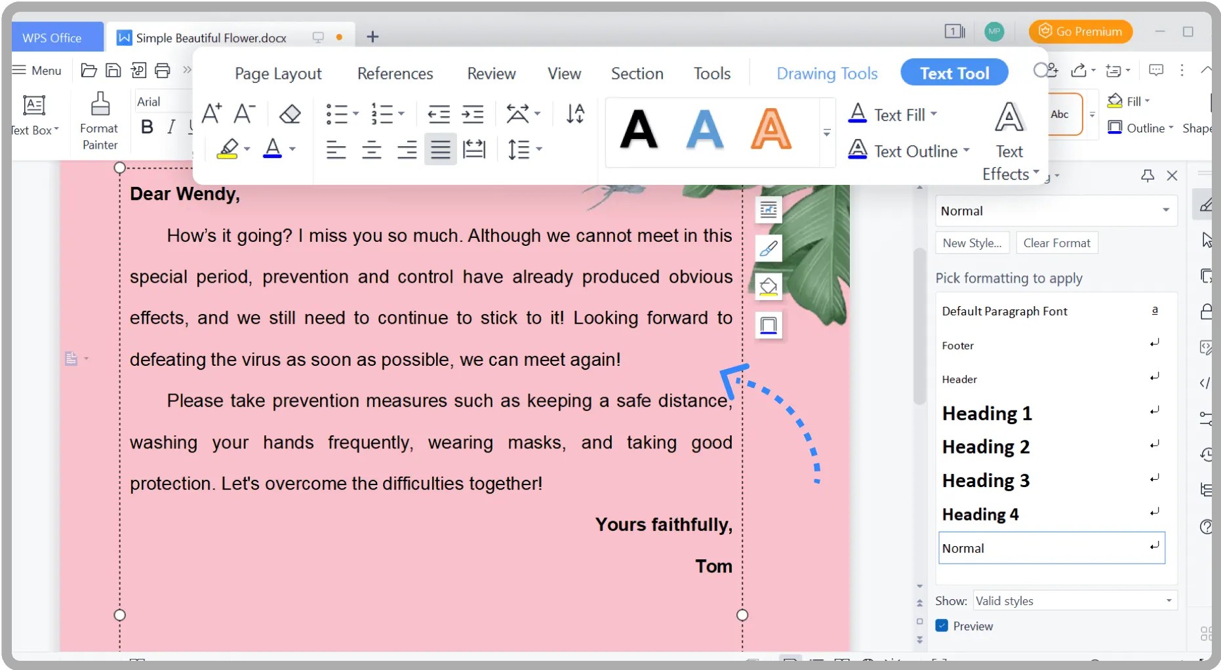
Task: Expand the line spacing dropdown
Action: pyautogui.click(x=539, y=149)
